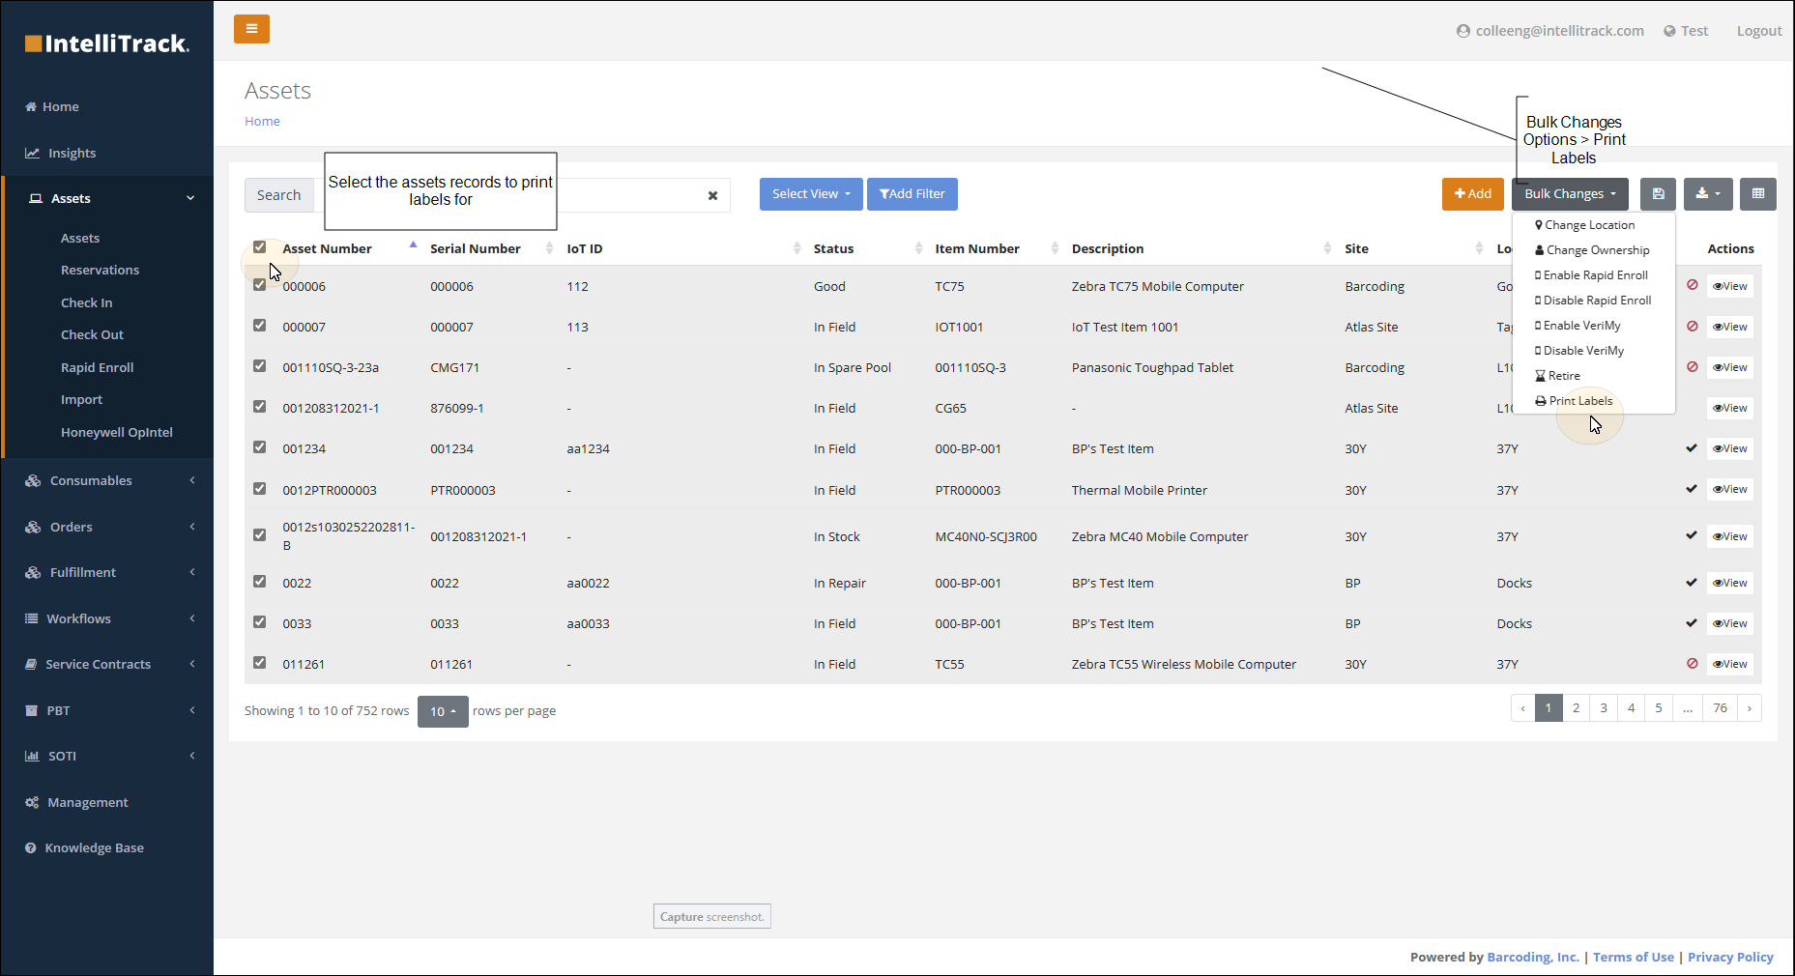This screenshot has width=1795, height=976.
Task: Open View for asset 000006
Action: (1730, 286)
